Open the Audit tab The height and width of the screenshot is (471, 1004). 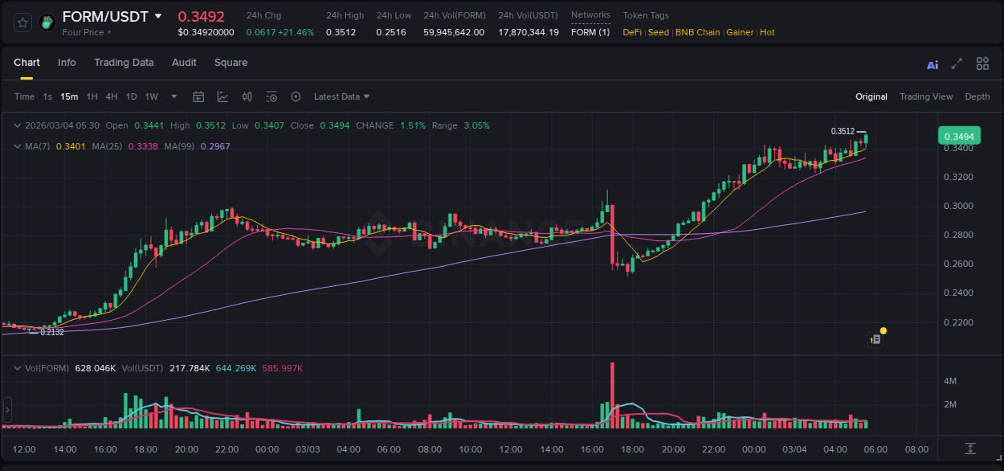coord(184,62)
